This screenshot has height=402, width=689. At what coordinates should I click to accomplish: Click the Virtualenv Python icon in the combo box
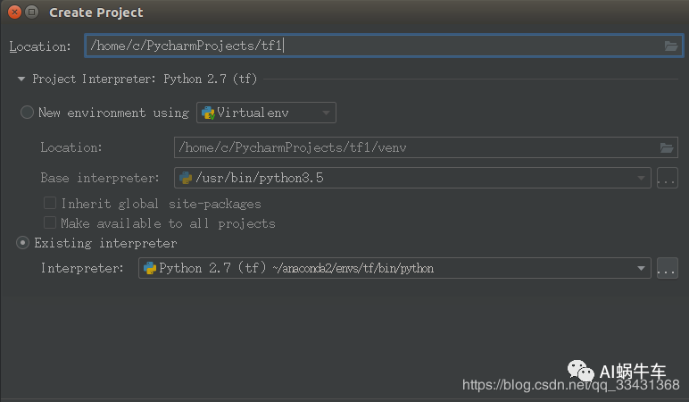208,113
